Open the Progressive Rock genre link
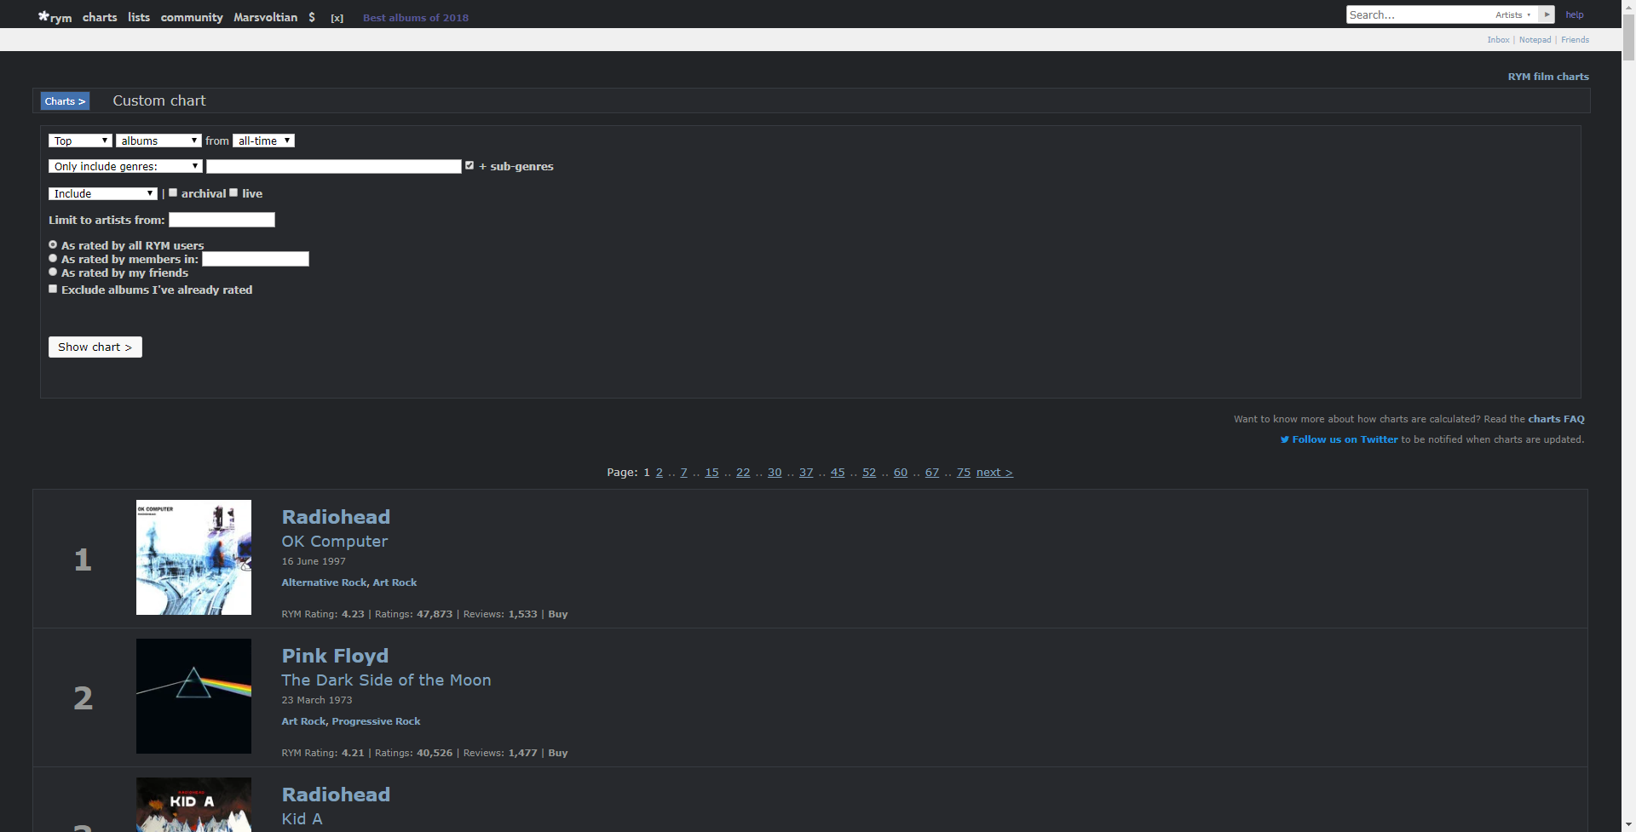 click(x=376, y=721)
